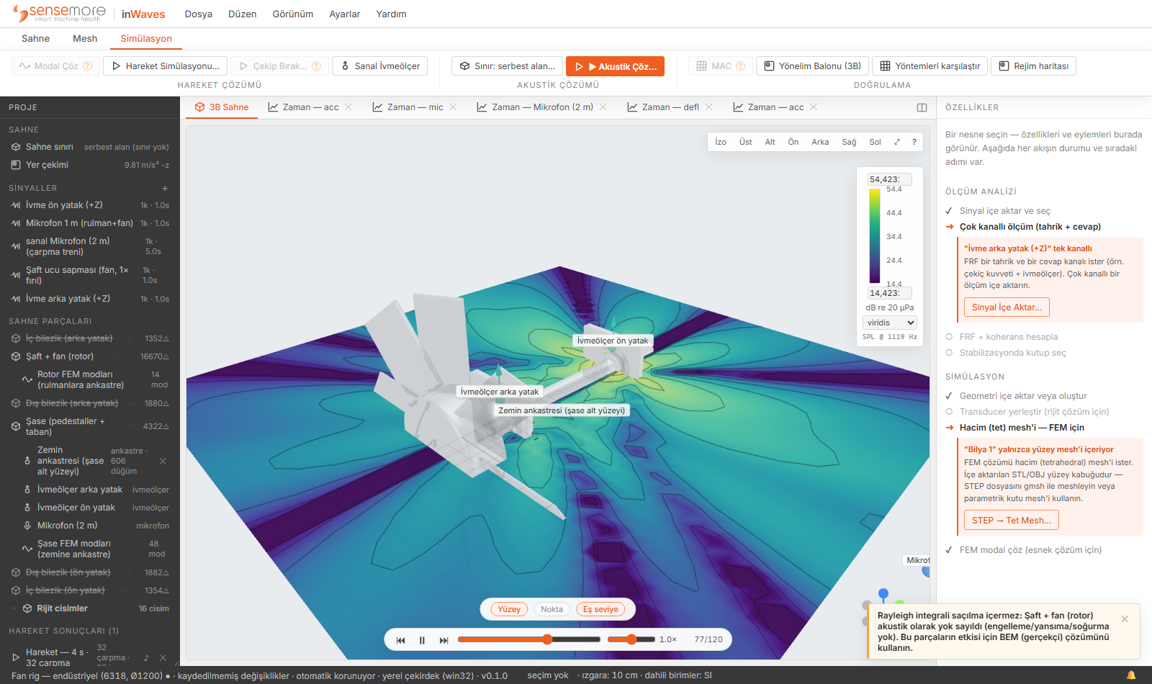Viewport: 1152px width, 684px height.
Task: Expand the Hareket — 4 s result
Action: (x=16, y=657)
